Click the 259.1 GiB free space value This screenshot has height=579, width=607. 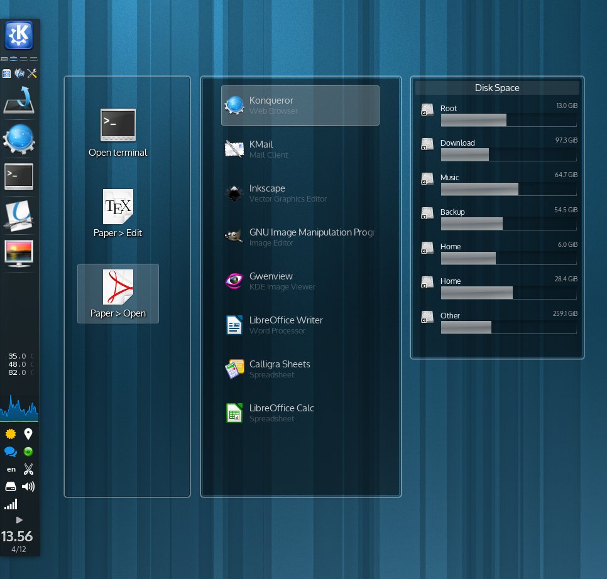(565, 313)
